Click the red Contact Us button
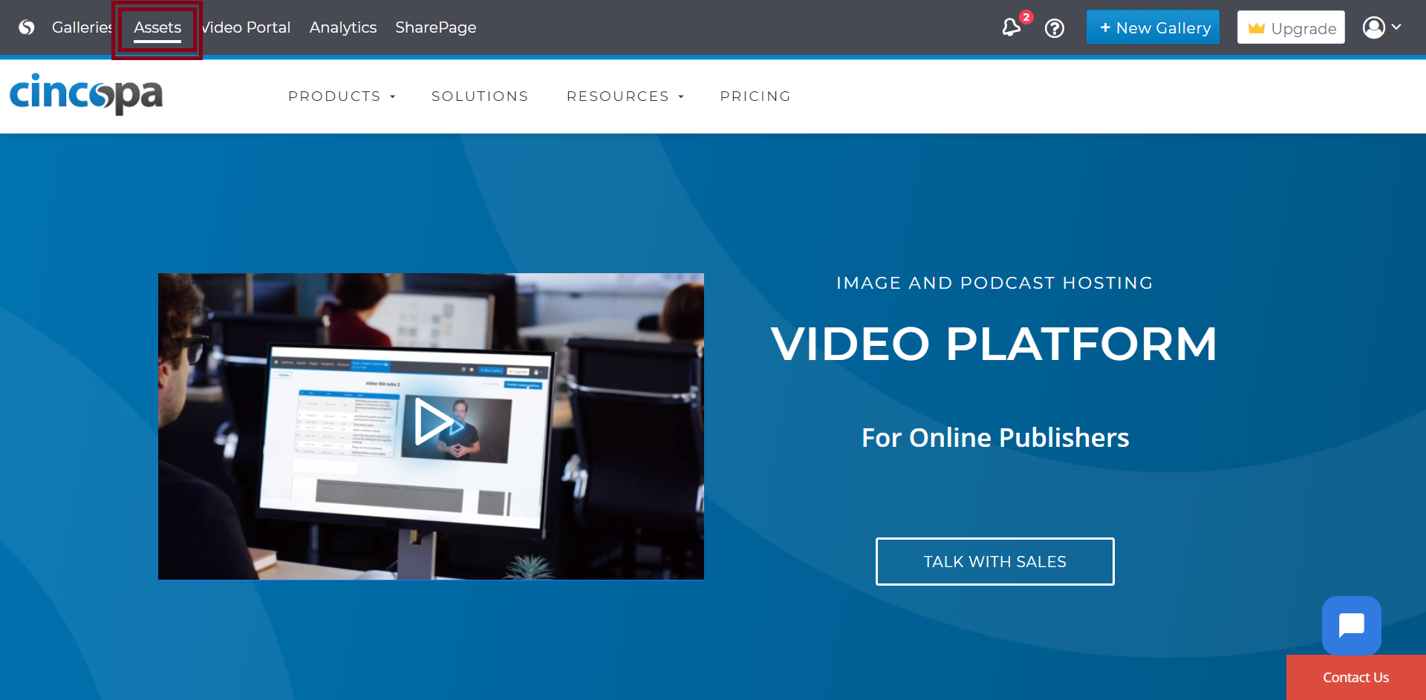This screenshot has height=700, width=1426. (x=1355, y=677)
